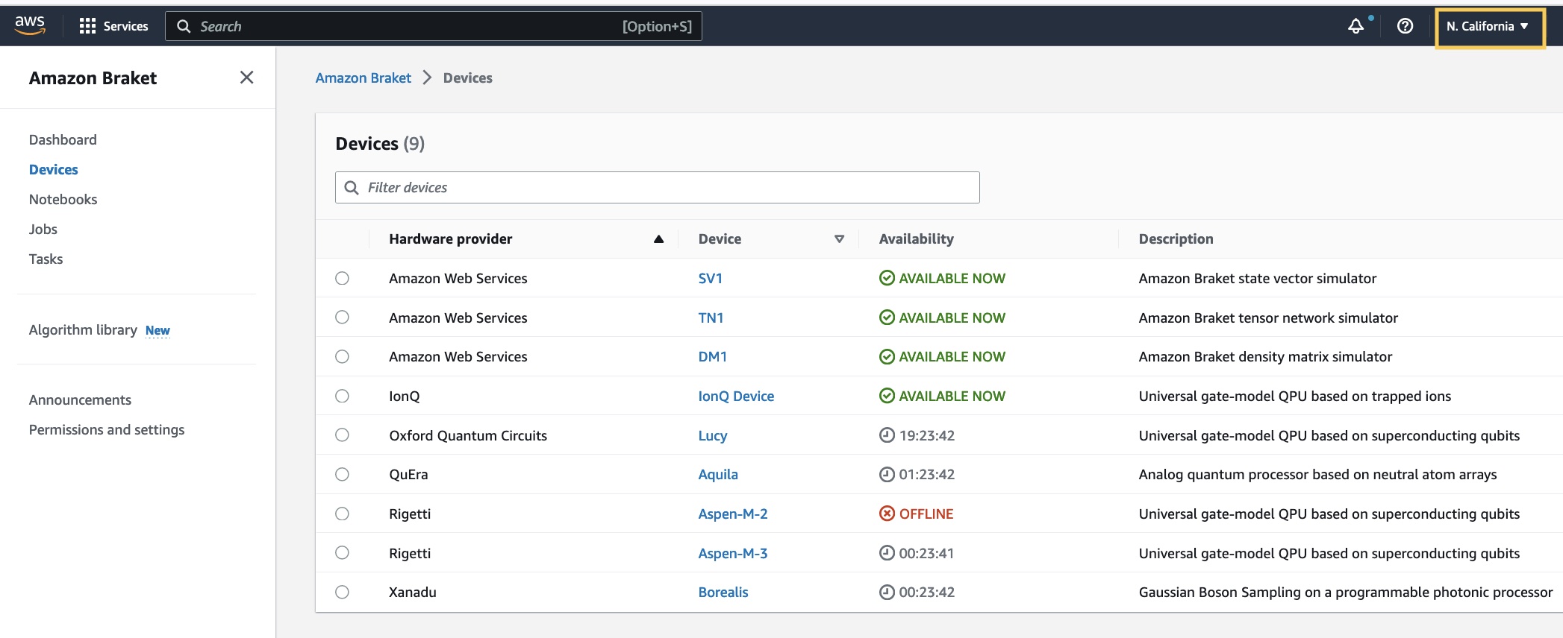This screenshot has width=1563, height=638.
Task: Select the DM1 device radio button
Action: pyautogui.click(x=342, y=356)
